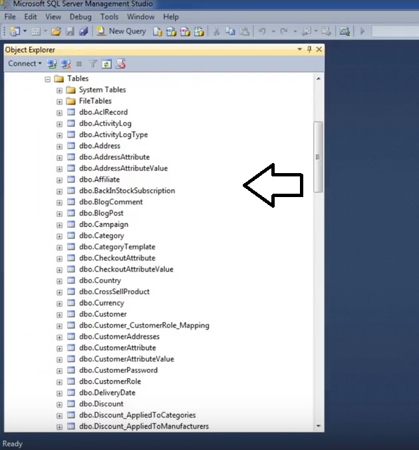Click the Add New Item toolbar icon

35,31
